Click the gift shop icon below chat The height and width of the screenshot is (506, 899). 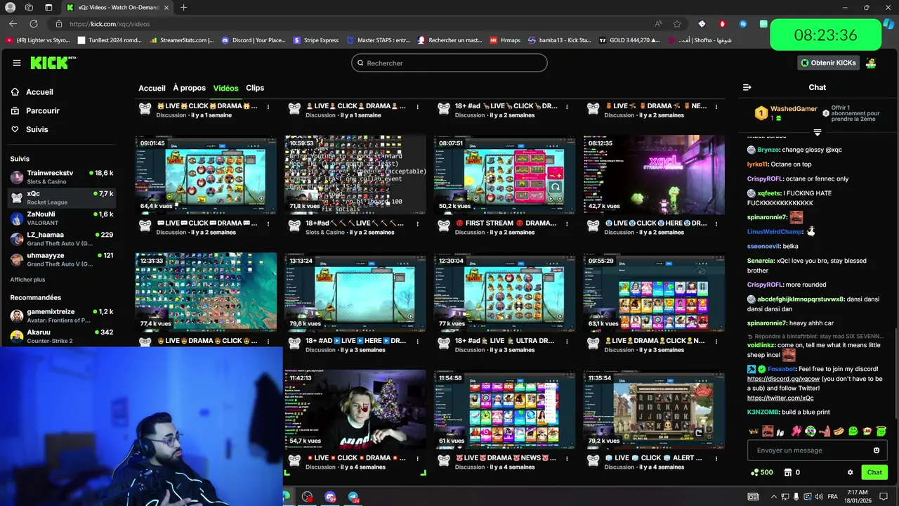pyautogui.click(x=788, y=472)
